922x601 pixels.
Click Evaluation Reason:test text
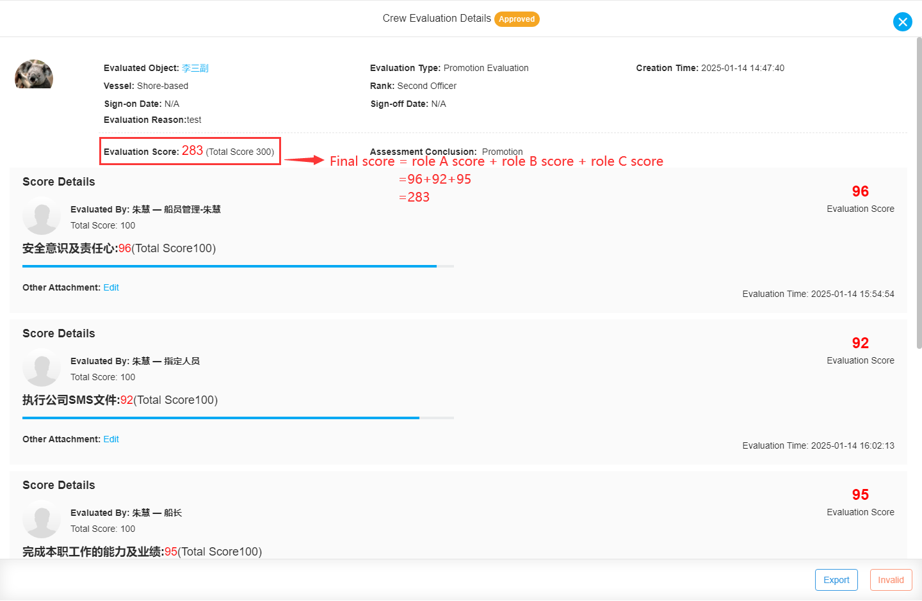point(152,120)
